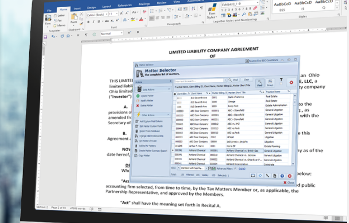Open the Calibri (Body) font dropdown
The image size is (349, 223).
click(x=106, y=14)
